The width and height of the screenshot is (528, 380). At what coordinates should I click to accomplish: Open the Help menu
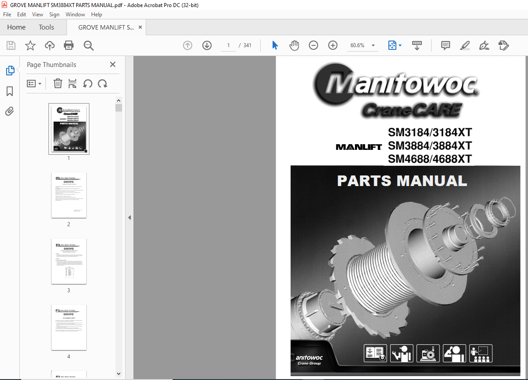tap(96, 15)
